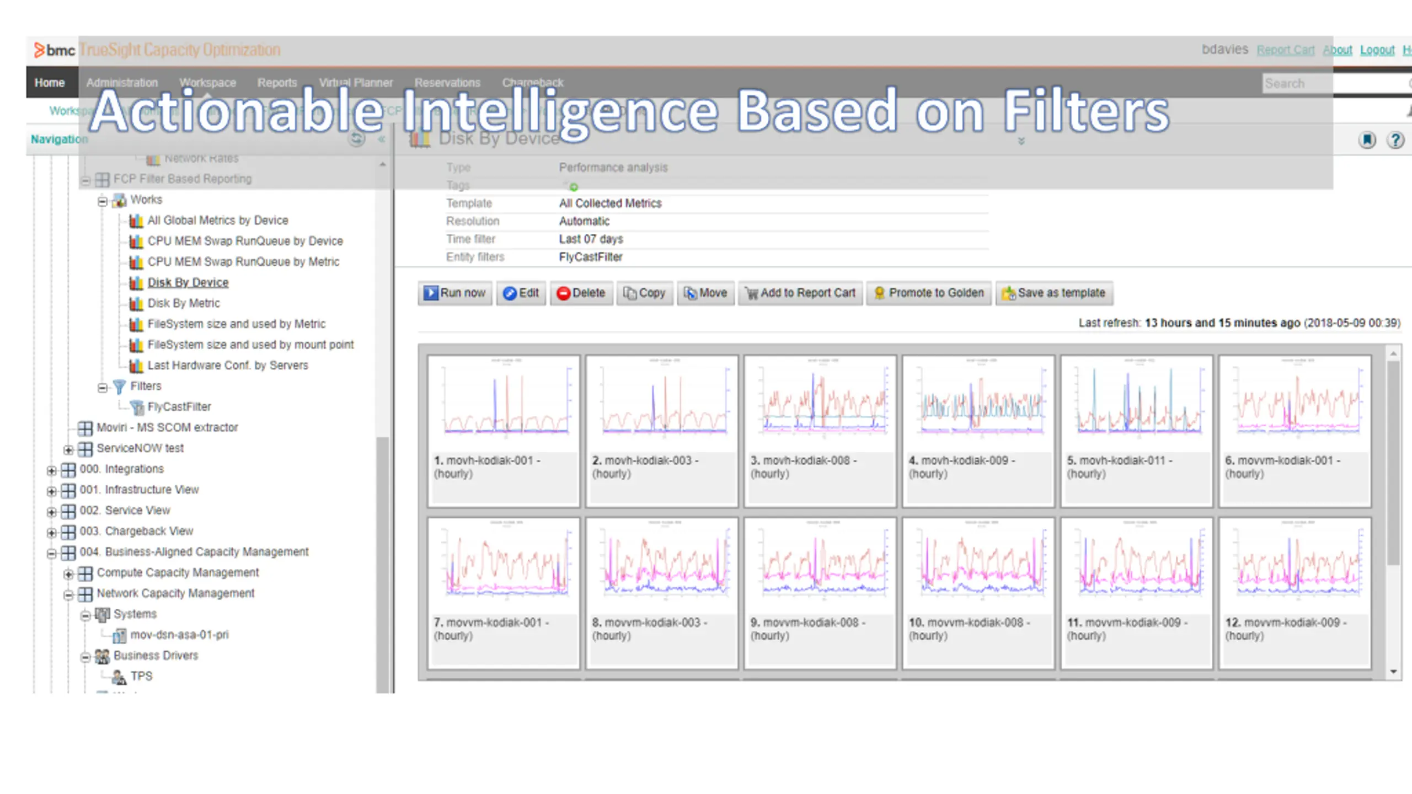Click the Filters funnel icon
The height and width of the screenshot is (794, 1412).
click(x=119, y=387)
